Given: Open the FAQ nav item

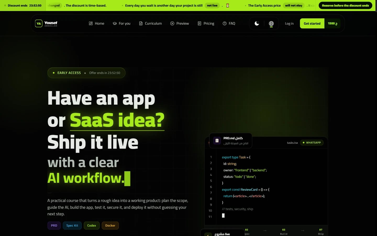Looking at the screenshot, I should (x=229, y=23).
